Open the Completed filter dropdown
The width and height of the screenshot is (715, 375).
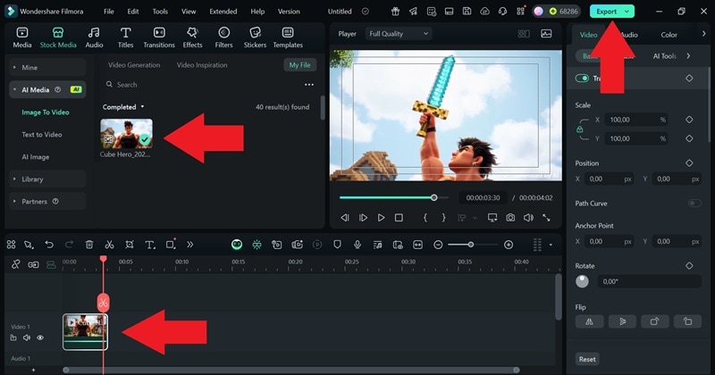[x=123, y=106]
